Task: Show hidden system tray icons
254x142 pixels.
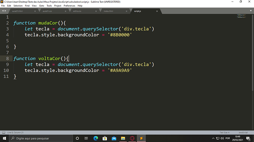Action: (x=213, y=138)
